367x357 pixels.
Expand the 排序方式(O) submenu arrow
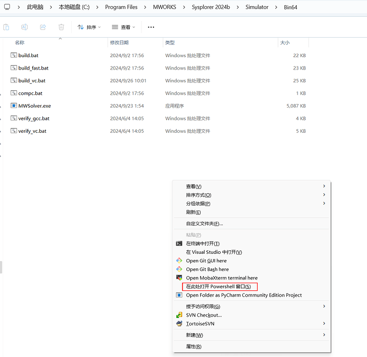pos(324,195)
